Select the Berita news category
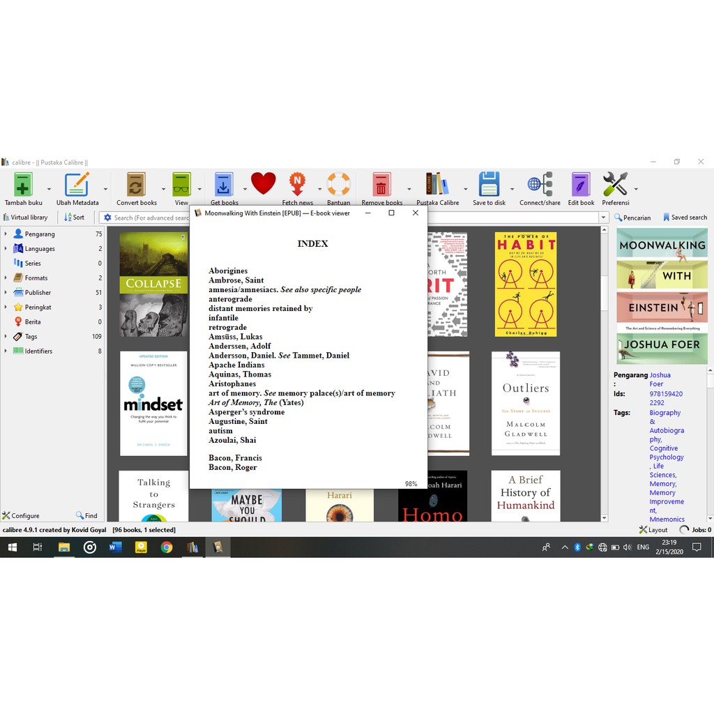Viewport: 714px width, 714px height. coord(32,321)
